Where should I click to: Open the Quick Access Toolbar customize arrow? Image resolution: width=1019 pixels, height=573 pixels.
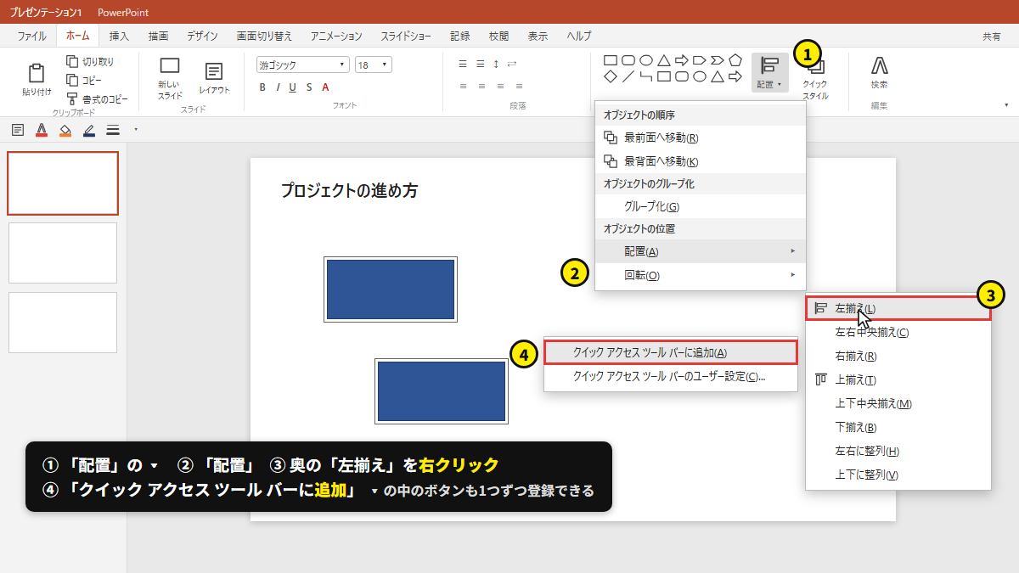coord(136,130)
